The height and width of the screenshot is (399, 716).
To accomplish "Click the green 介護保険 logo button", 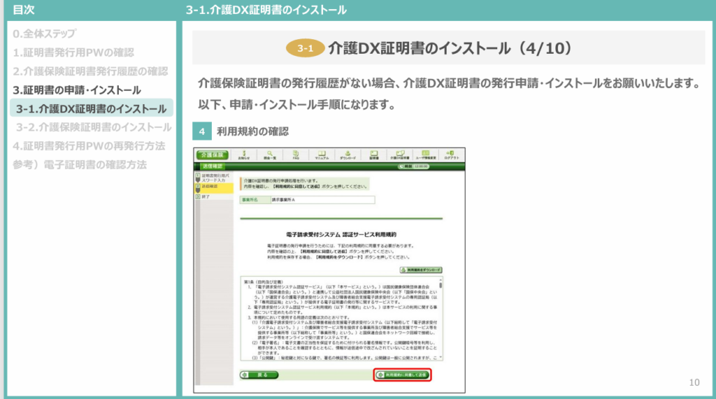I will 213,155.
